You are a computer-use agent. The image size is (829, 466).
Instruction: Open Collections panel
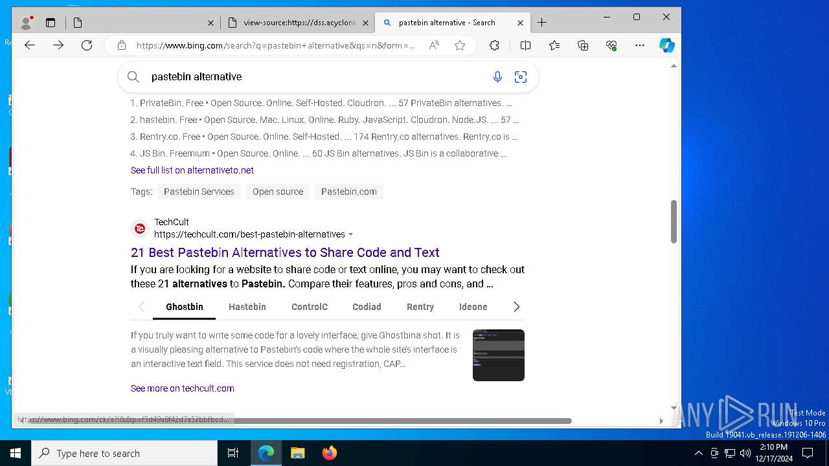pyautogui.click(x=583, y=45)
